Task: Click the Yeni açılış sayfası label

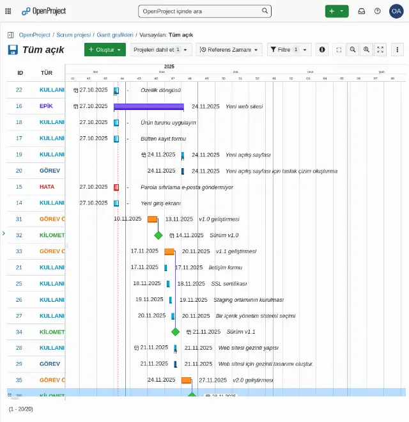Action: point(248,155)
